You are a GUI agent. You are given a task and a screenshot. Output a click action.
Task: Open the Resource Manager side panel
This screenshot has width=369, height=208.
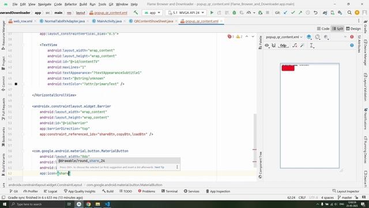[x=3, y=35]
